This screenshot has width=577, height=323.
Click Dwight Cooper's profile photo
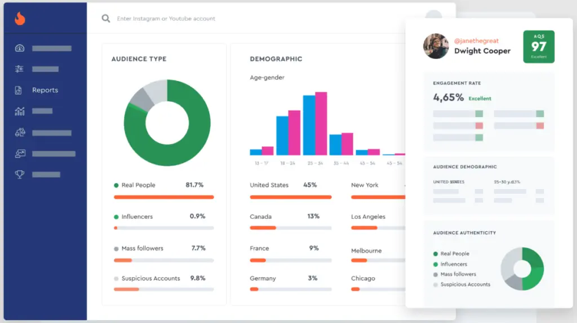click(436, 46)
